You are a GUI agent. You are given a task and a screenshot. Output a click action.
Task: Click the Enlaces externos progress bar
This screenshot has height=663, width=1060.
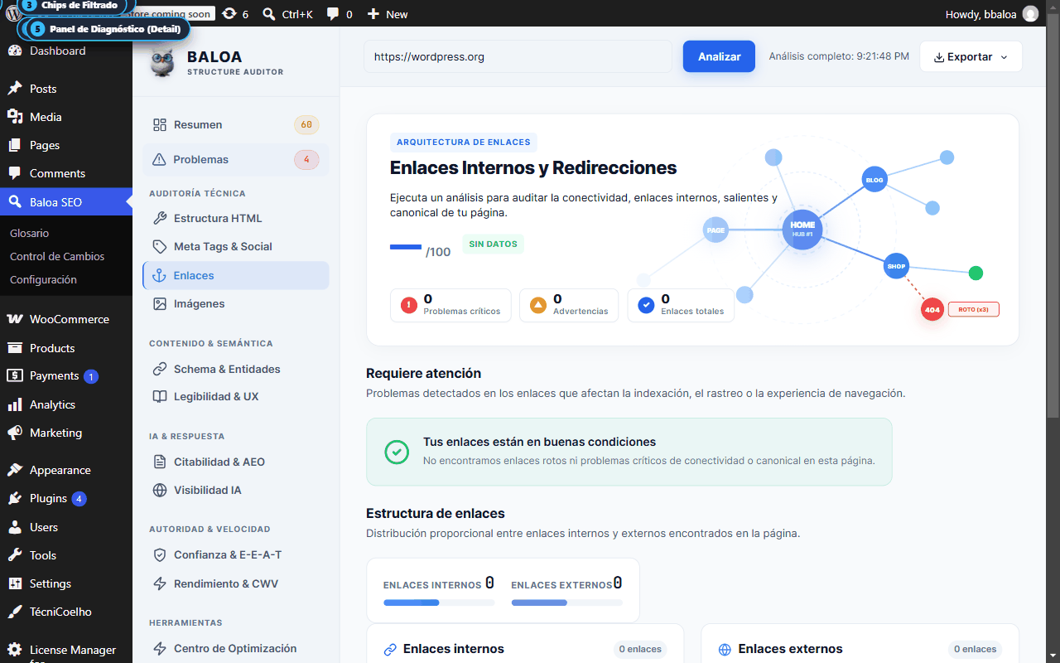[x=567, y=603]
